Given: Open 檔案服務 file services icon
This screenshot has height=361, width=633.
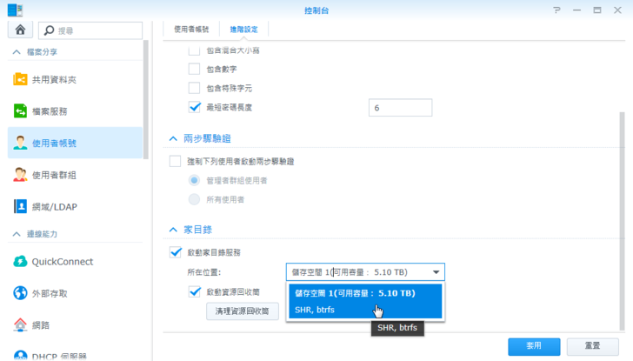Looking at the screenshot, I should point(20,111).
